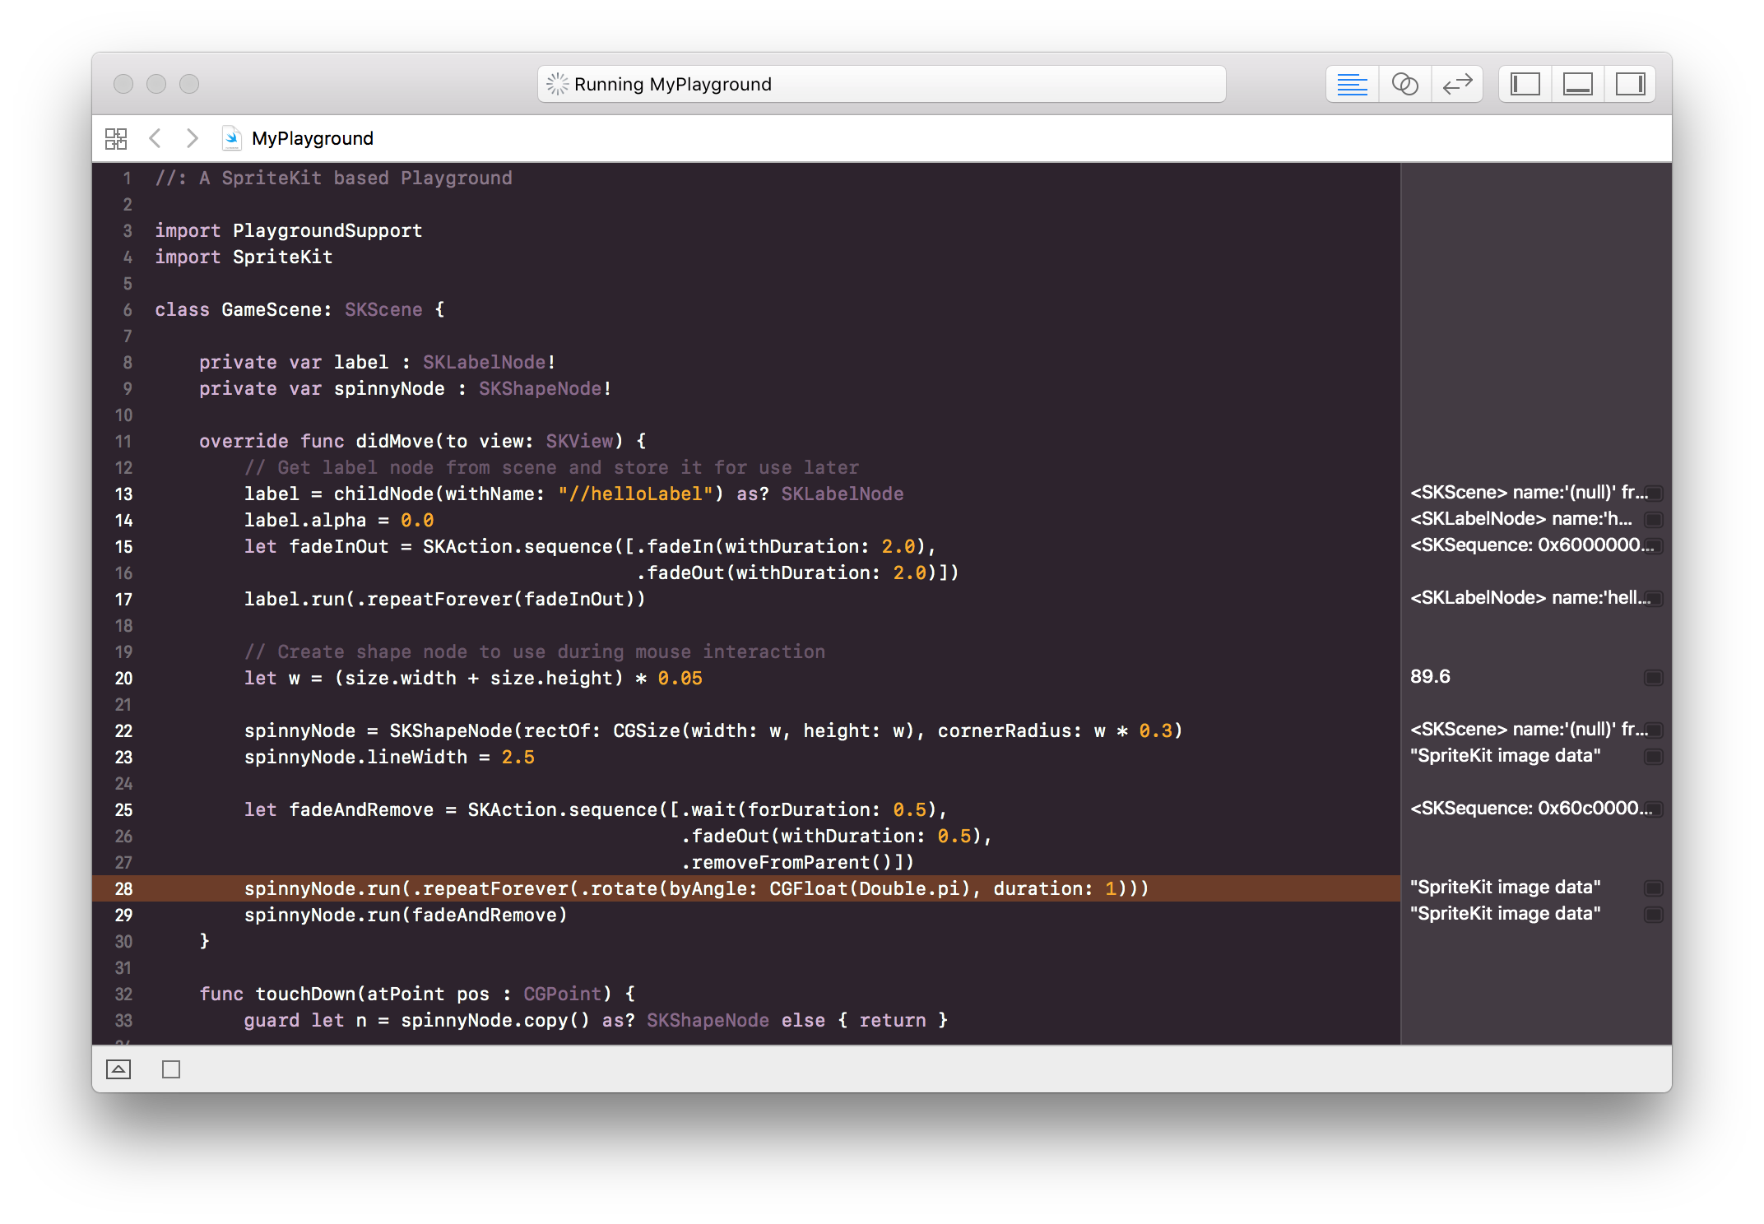Go back with the left chevron
Viewport: 1764px width, 1224px height.
(x=155, y=138)
